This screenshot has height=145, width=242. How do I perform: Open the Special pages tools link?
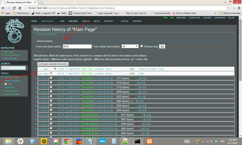[x=11, y=91]
